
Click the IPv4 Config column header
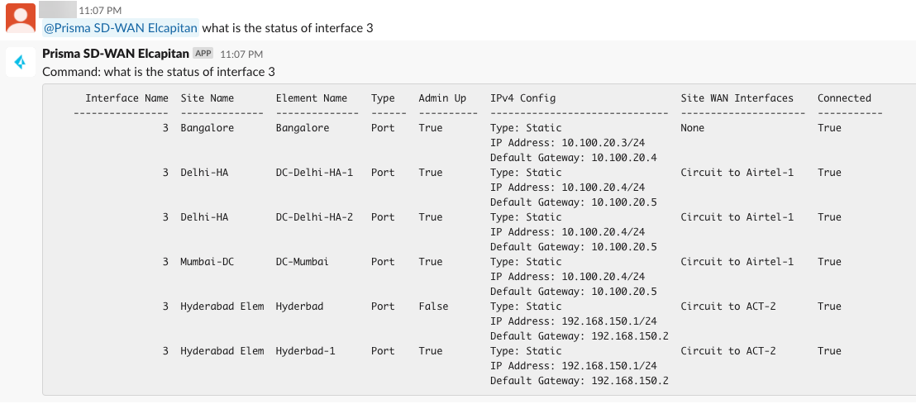click(522, 98)
